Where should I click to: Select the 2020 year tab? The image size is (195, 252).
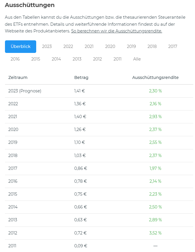coord(110,46)
